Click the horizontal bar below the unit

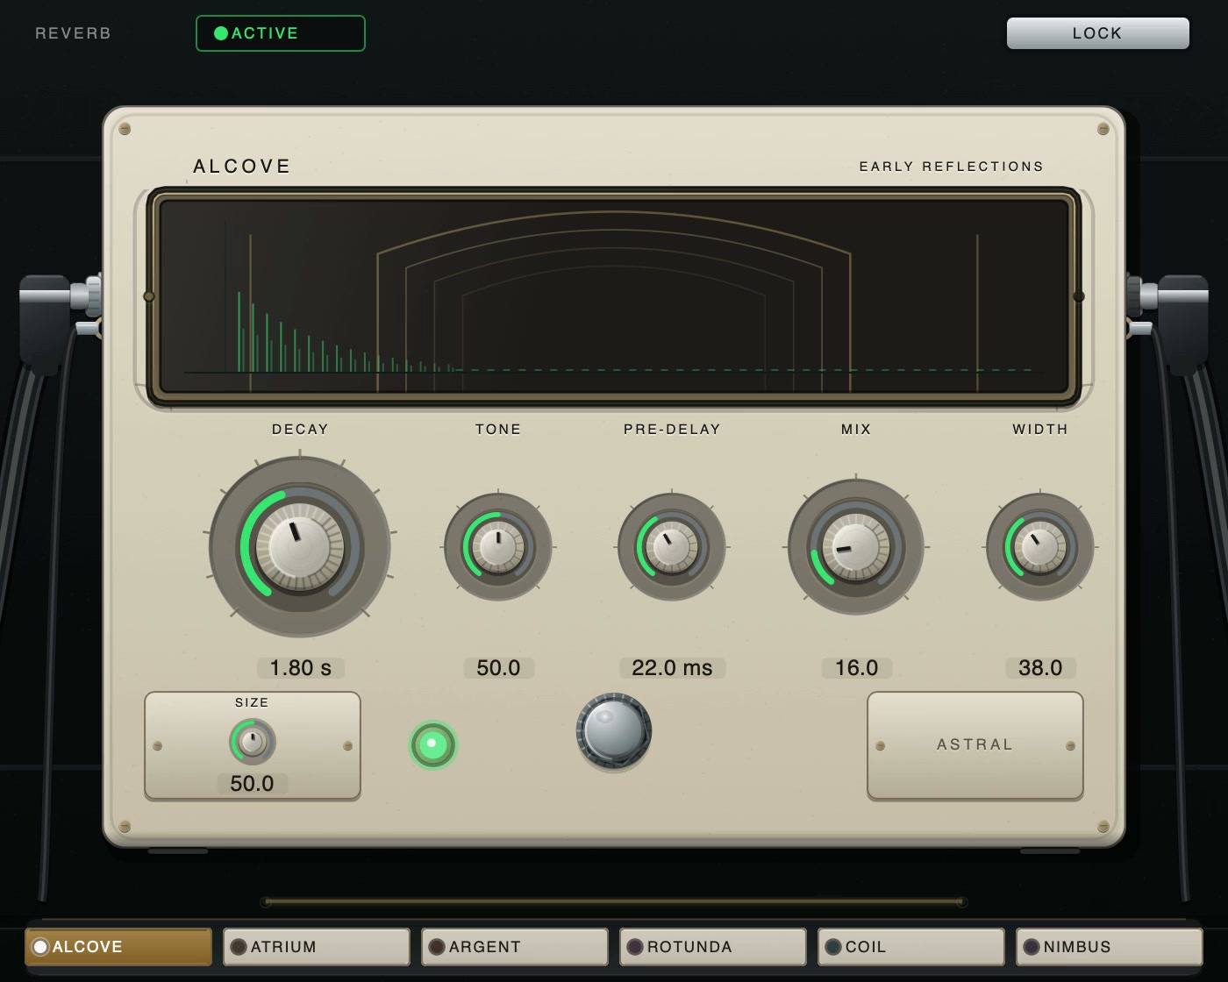[614, 901]
